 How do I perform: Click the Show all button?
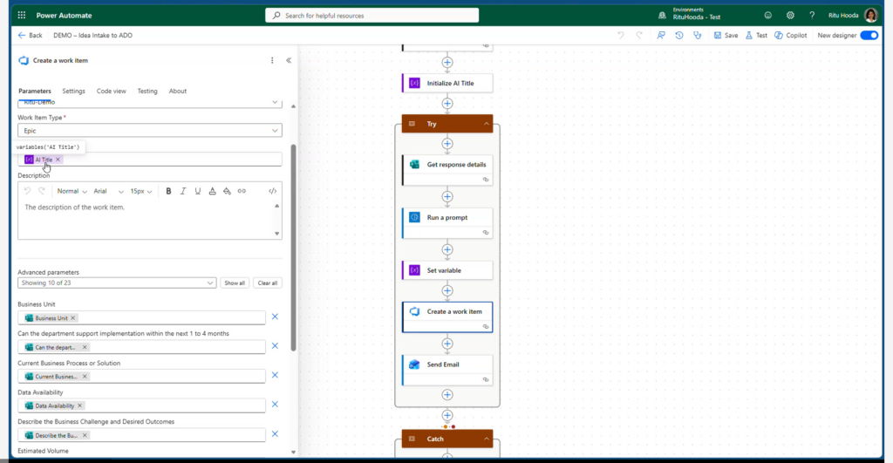coord(234,283)
